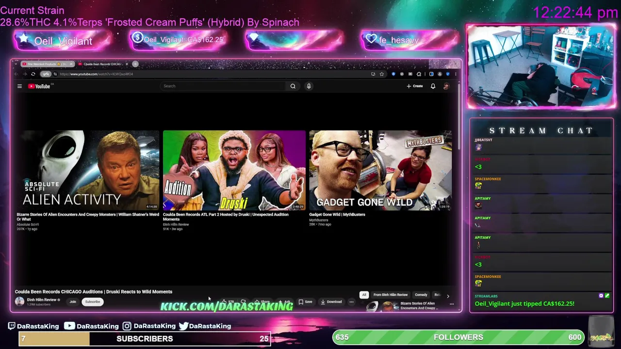The image size is (621, 349).
Task: Click in the YouTube search field
Action: pos(223,86)
